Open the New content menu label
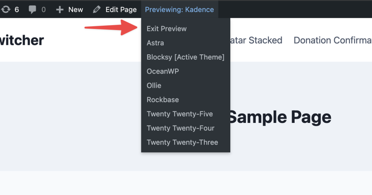 click(x=76, y=9)
